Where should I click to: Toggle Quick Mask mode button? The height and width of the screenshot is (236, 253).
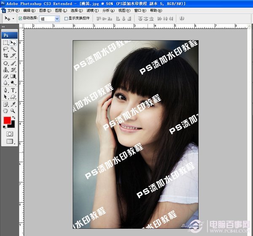pos(9,133)
